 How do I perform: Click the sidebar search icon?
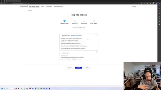coord(159,6)
